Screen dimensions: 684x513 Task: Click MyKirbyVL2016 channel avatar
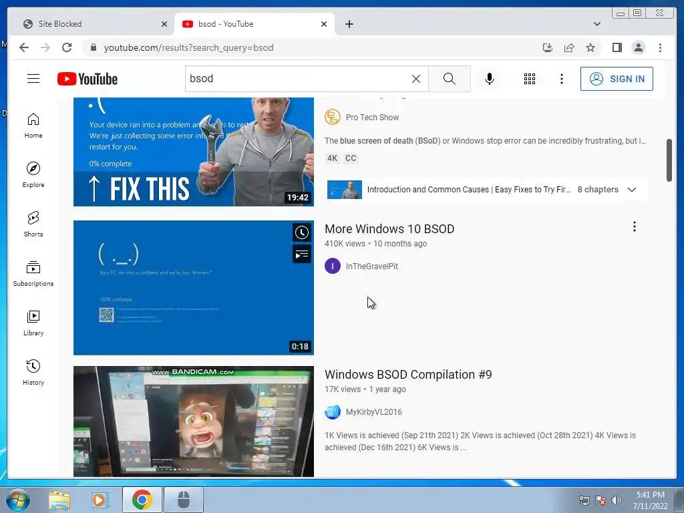tap(333, 411)
